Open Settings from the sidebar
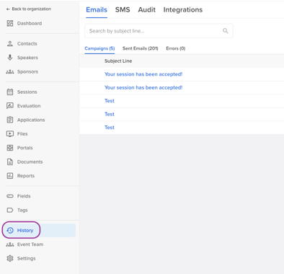Viewport: 284px width, 274px height. point(27,258)
